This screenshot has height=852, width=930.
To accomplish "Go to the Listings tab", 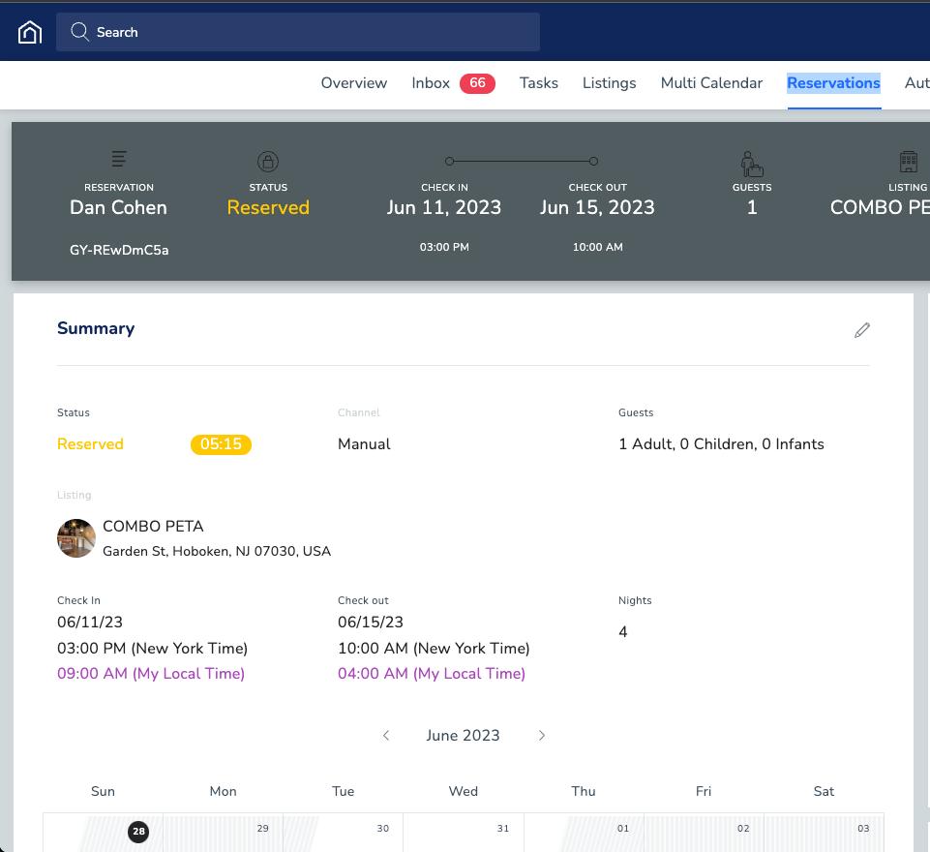I will pos(609,83).
